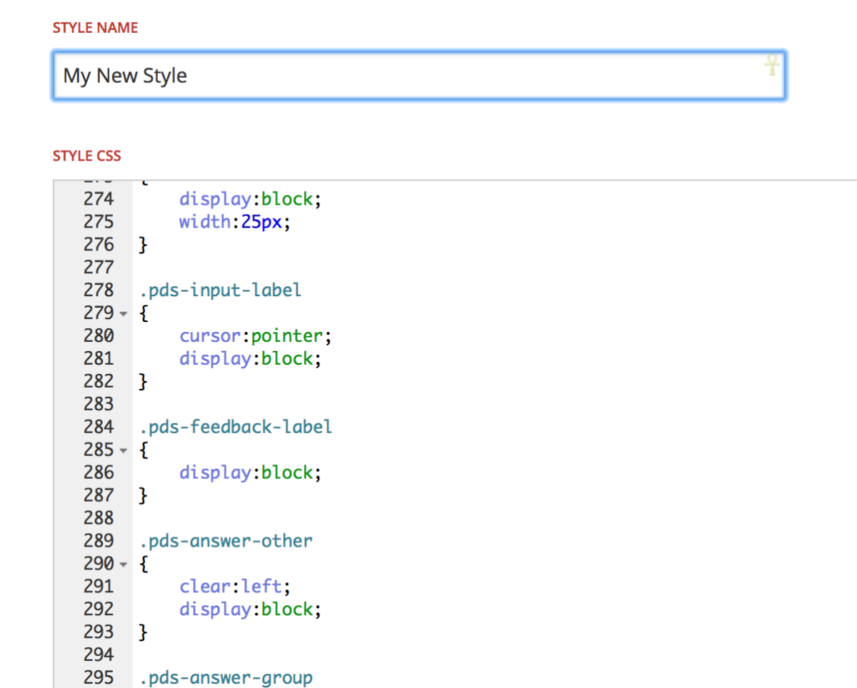The height and width of the screenshot is (688, 857).
Task: Place cursor on .pds-feedback-label selector
Action: [236, 428]
